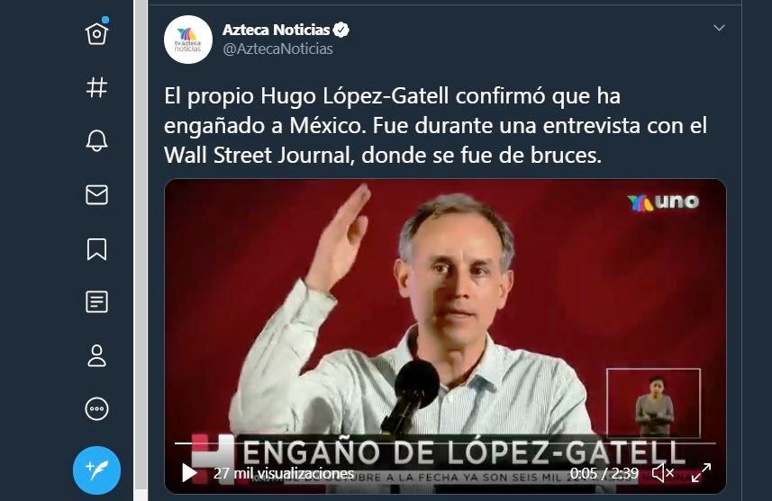The height and width of the screenshot is (501, 772).
Task: Open the Profile person icon
Action: click(97, 355)
